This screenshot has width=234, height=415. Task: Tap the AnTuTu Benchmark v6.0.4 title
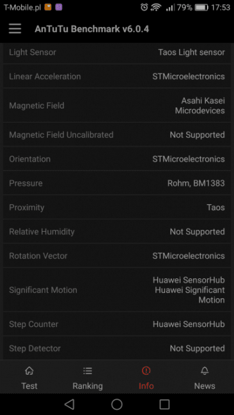91,29
